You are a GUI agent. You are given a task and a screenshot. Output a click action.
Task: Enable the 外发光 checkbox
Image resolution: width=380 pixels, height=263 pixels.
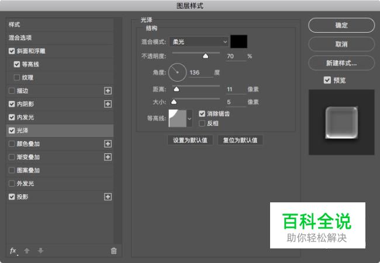coord(12,184)
